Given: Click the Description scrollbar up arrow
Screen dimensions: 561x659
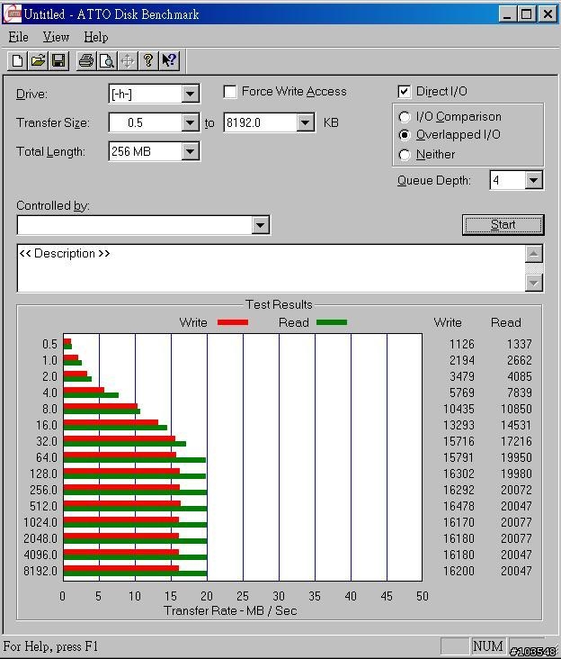Looking at the screenshot, I should point(534,254).
